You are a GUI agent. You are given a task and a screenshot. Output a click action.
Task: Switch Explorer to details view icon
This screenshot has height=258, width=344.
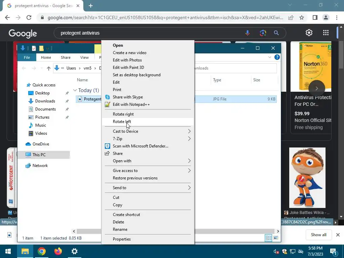click(x=268, y=238)
